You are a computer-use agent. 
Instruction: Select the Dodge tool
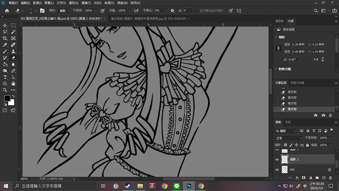pyautogui.click(x=5, y=71)
